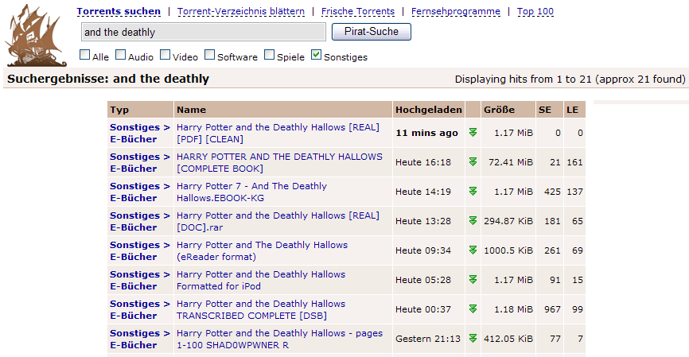689x357 pixels.
Task: Select the 'Suchergebnisse: and the deathly' heading
Action: [108, 79]
